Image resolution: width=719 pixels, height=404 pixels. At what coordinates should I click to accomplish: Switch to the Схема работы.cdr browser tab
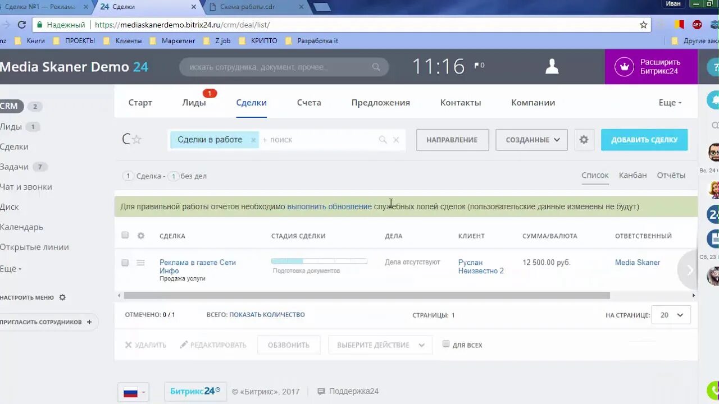[256, 7]
